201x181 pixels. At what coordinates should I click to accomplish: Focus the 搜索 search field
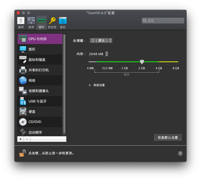(163, 21)
